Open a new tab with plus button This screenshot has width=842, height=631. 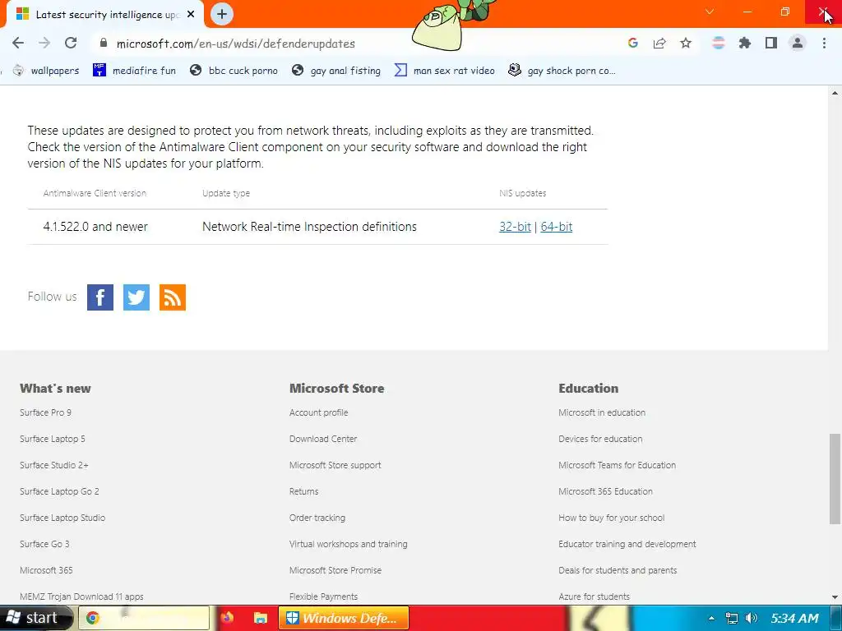[222, 14]
